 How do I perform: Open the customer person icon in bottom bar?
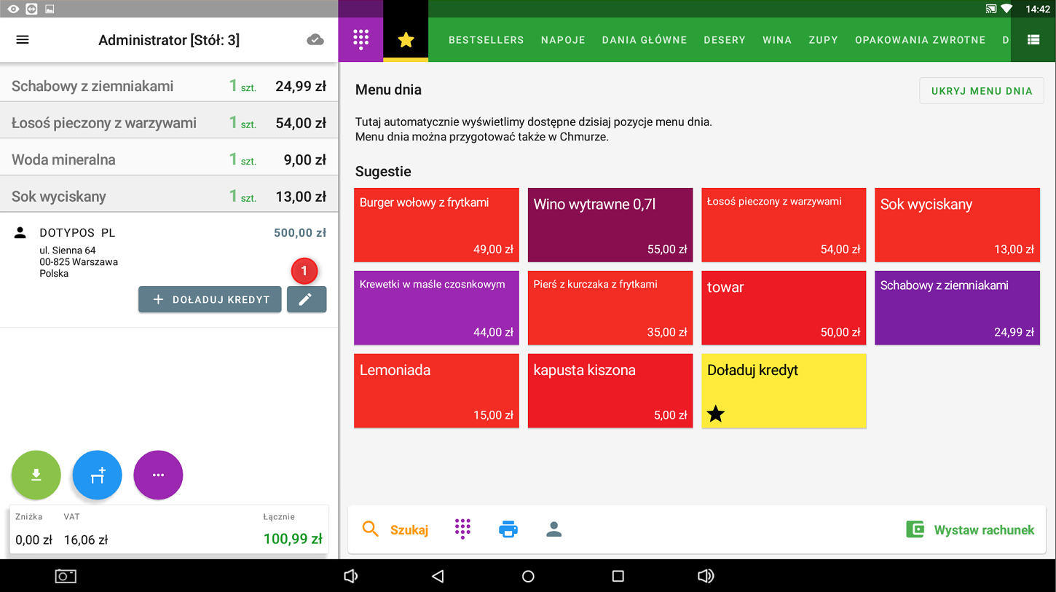(553, 529)
